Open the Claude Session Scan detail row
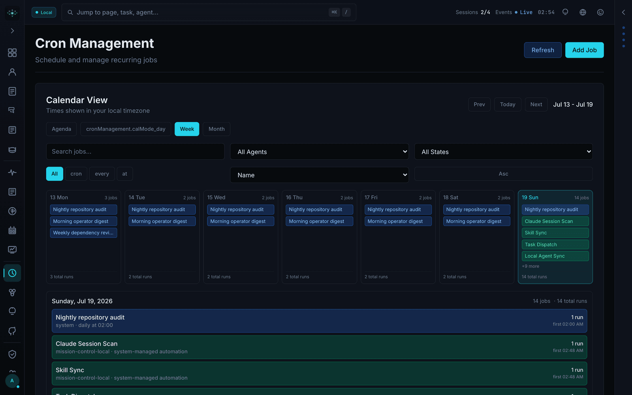 tap(319, 347)
